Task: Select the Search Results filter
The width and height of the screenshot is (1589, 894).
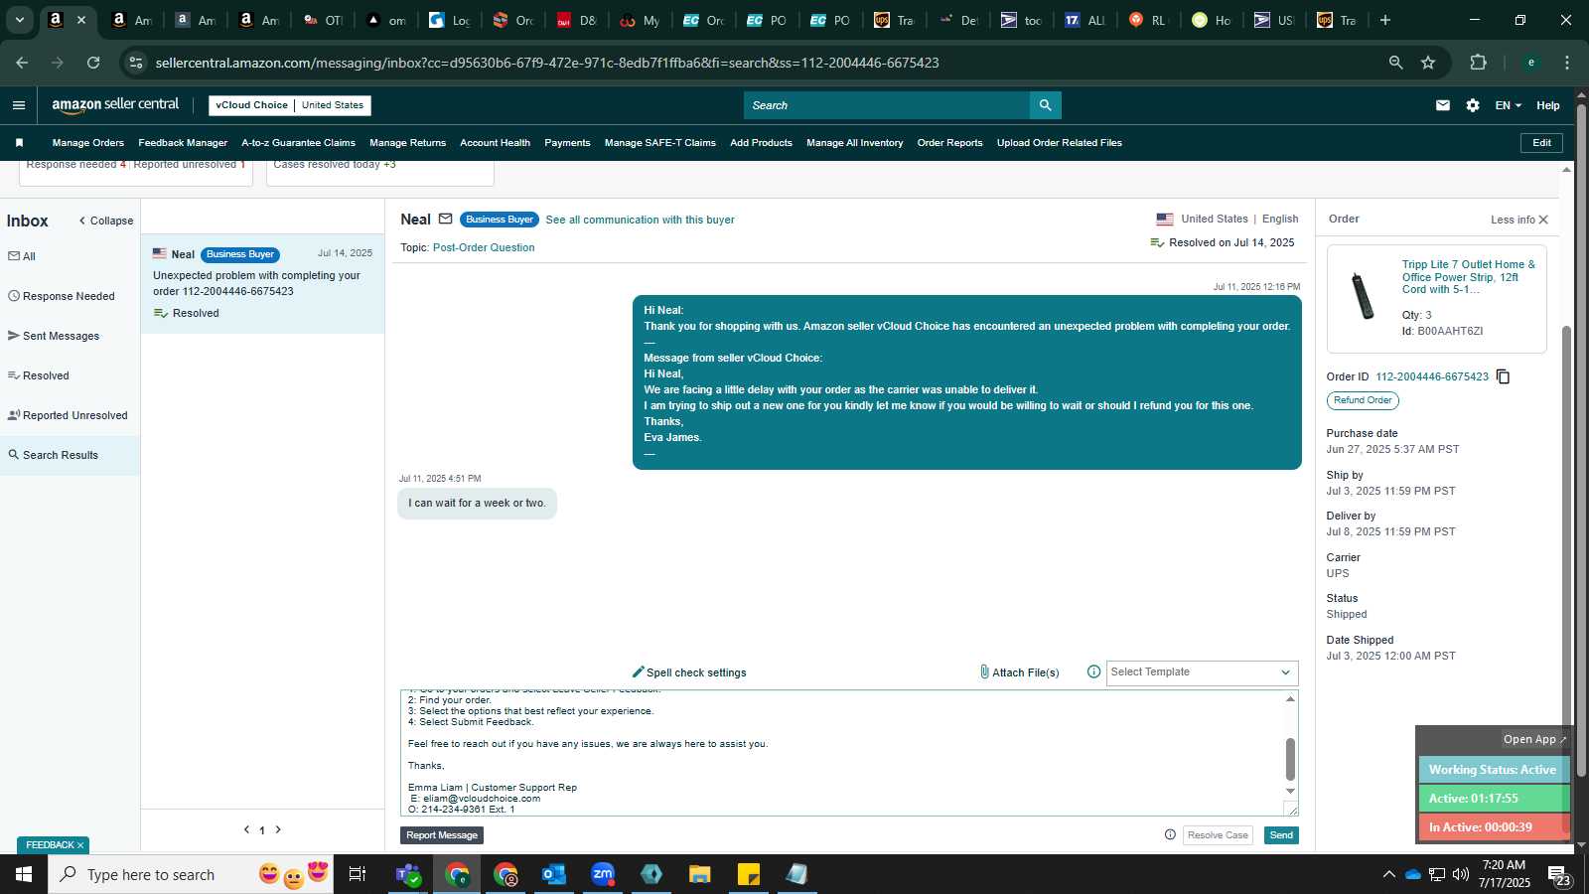Action: pyautogui.click(x=70, y=455)
